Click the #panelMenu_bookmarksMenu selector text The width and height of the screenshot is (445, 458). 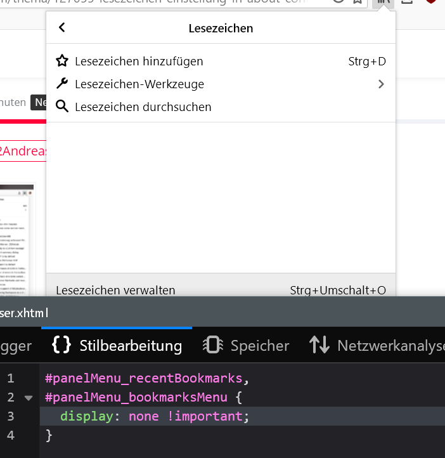tap(136, 398)
